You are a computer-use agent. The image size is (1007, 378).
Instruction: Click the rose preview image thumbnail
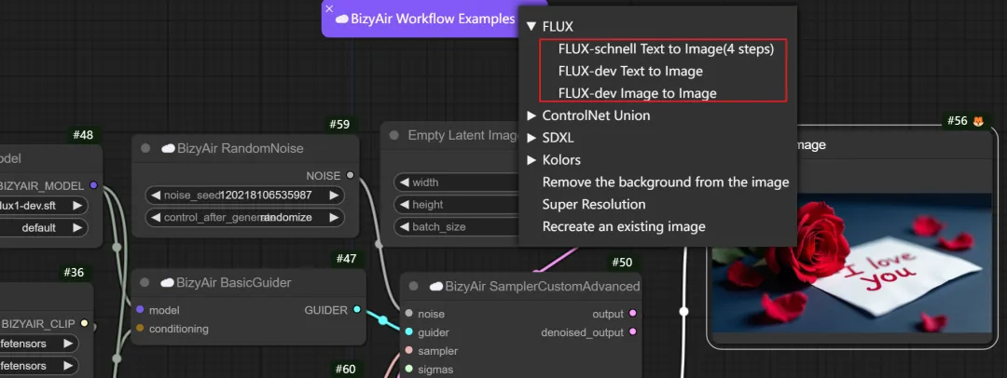(852, 263)
